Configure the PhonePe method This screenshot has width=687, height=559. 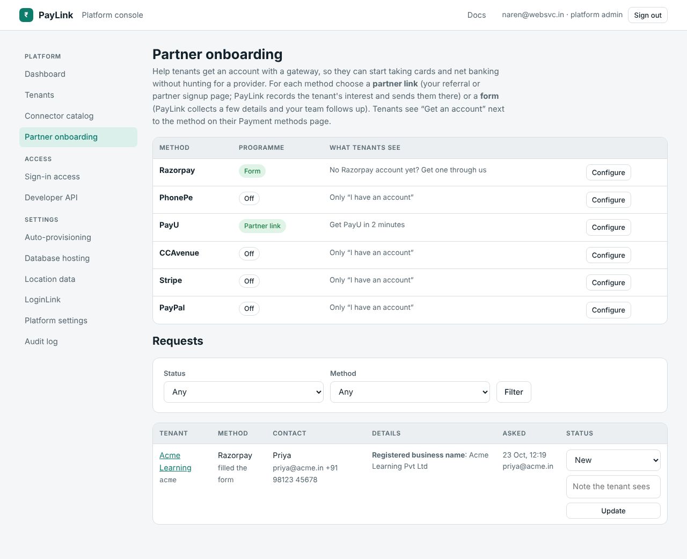pyautogui.click(x=608, y=200)
